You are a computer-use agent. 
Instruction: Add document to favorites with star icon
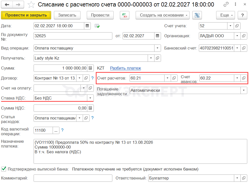click(x=31, y=4)
